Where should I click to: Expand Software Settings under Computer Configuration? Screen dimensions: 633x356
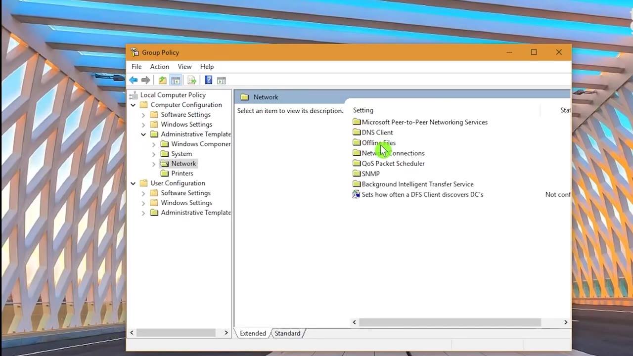pyautogui.click(x=143, y=115)
